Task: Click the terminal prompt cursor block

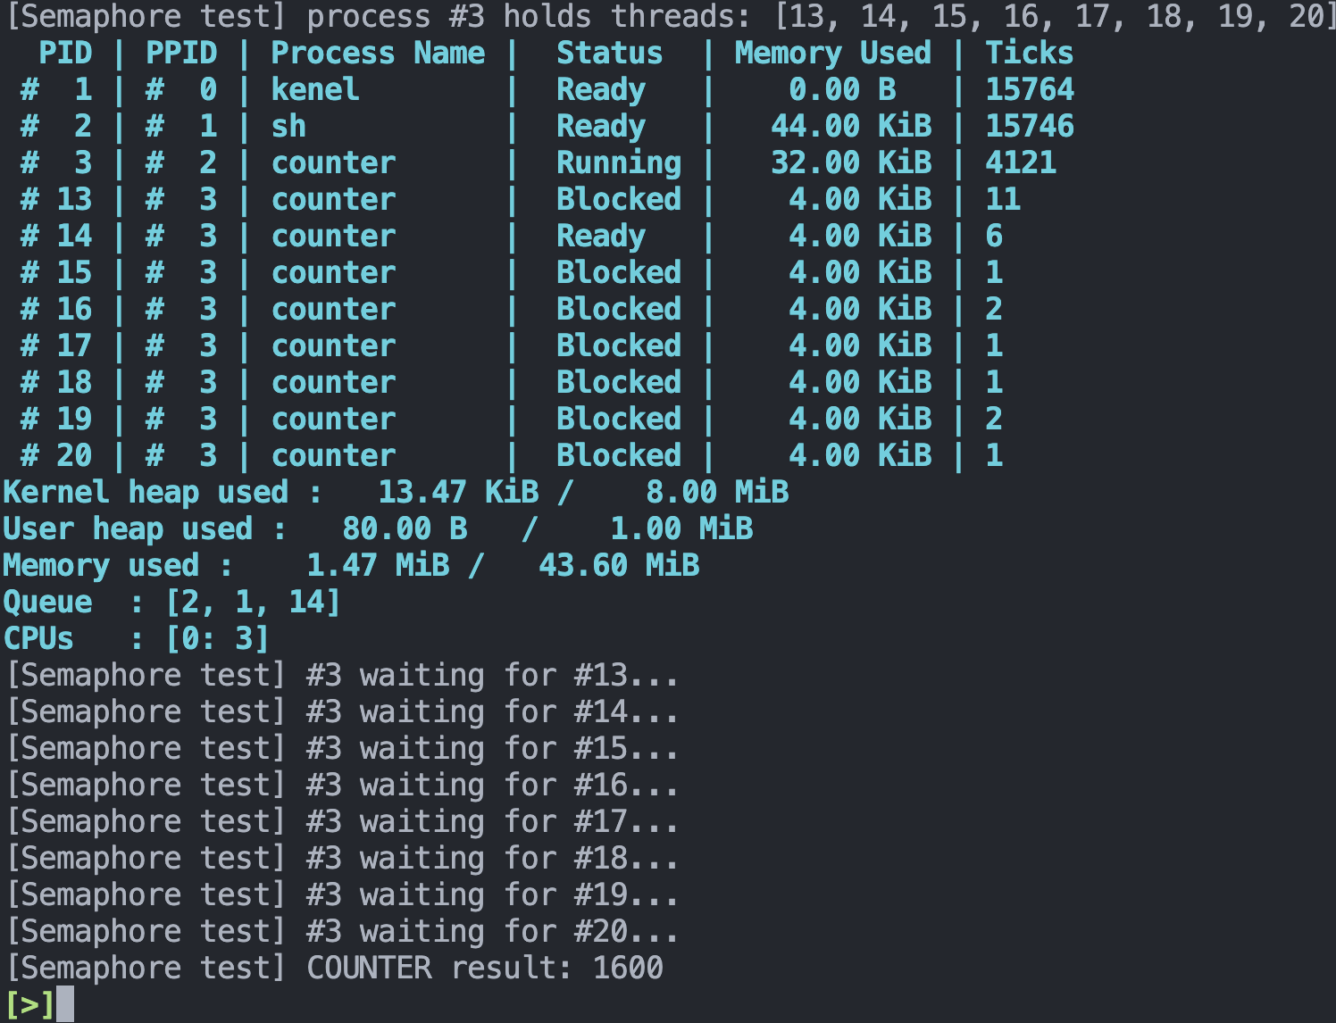Action: pyautogui.click(x=64, y=1004)
